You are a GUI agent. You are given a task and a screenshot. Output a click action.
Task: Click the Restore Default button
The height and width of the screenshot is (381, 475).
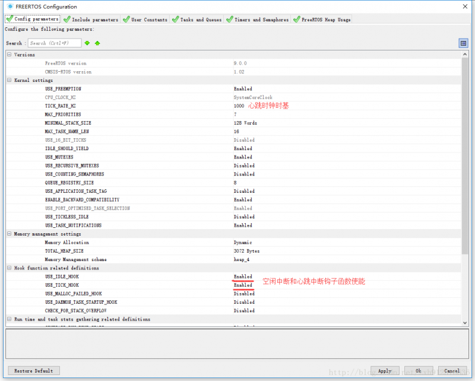point(34,371)
